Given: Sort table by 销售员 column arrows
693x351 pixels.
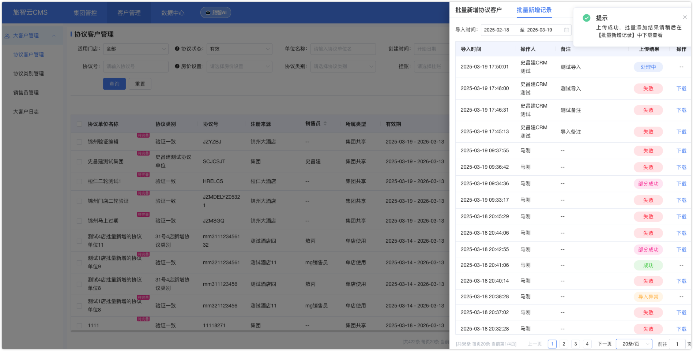Looking at the screenshot, I should click(x=325, y=124).
